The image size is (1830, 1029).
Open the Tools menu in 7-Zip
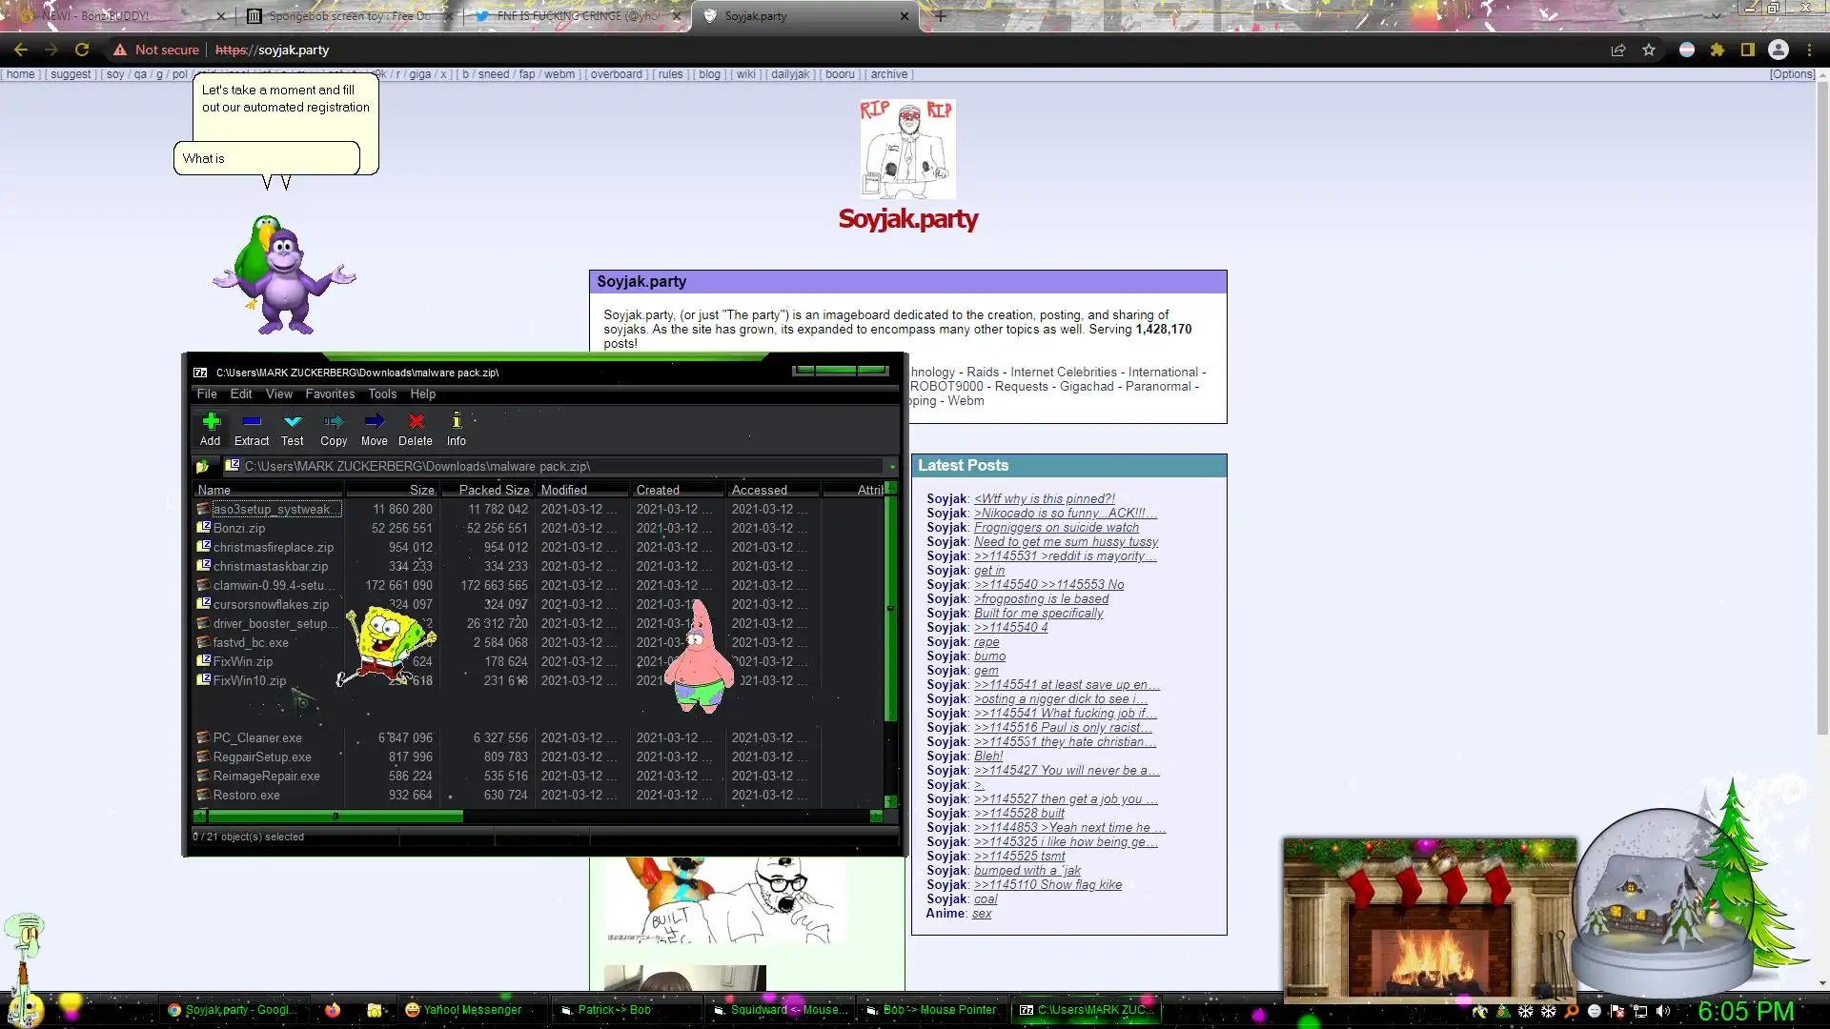coord(382,393)
